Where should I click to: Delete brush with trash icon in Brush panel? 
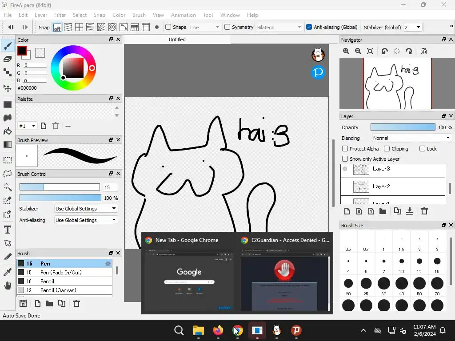(x=76, y=303)
